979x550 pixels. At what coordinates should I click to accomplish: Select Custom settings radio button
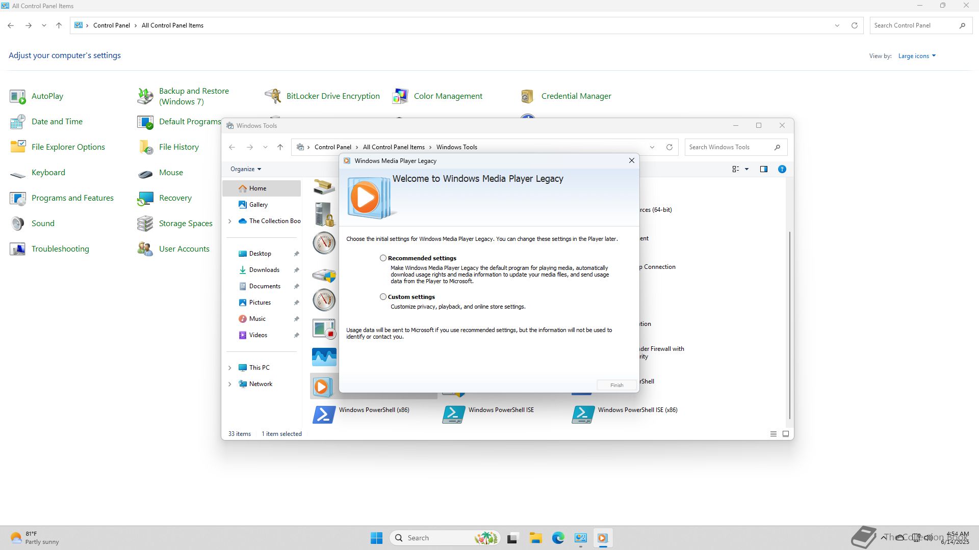point(383,297)
